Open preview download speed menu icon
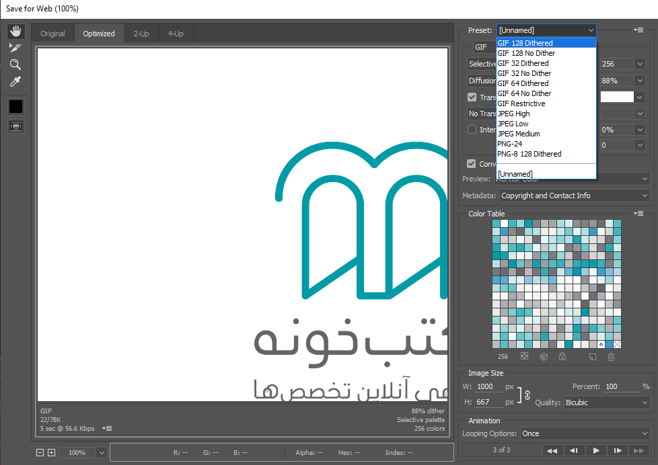 [107, 429]
